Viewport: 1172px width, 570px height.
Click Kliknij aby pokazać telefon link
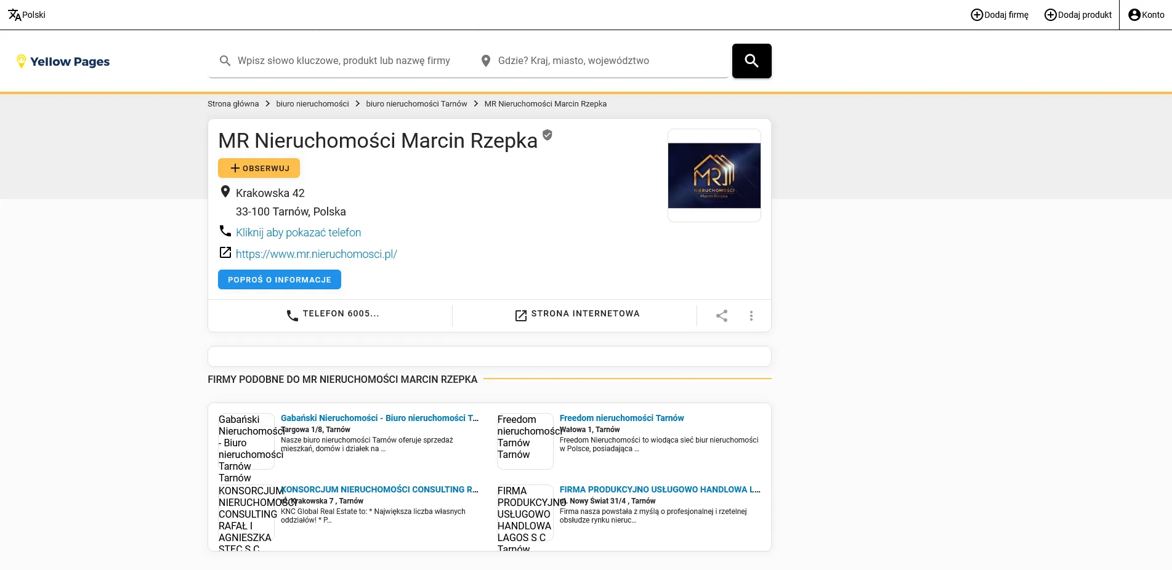298,233
